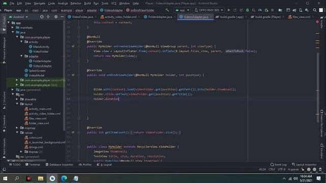Open Layout Inspector from bottom bar
326x183 pixels.
[304, 165]
